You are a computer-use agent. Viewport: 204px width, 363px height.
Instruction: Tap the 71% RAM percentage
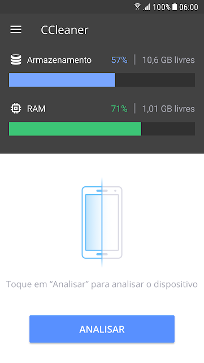click(119, 109)
